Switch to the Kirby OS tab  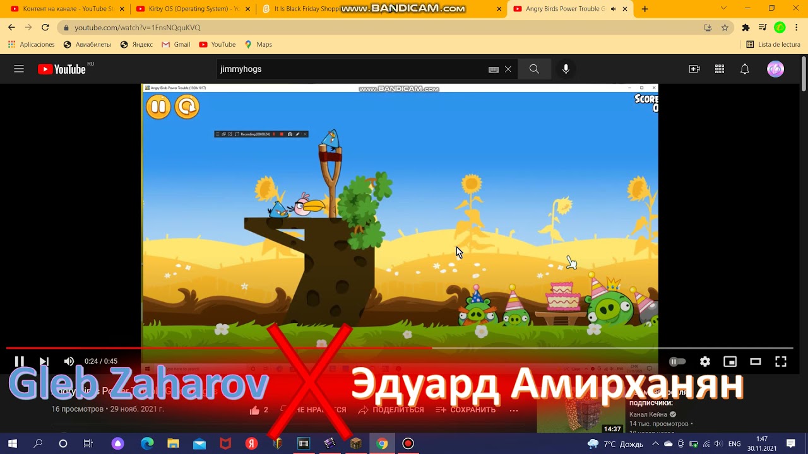[193, 9]
